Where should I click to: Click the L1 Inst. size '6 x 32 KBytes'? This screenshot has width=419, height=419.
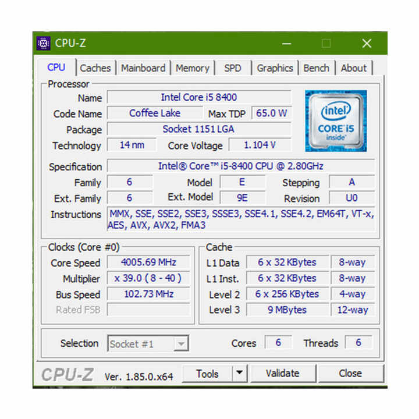[287, 278]
